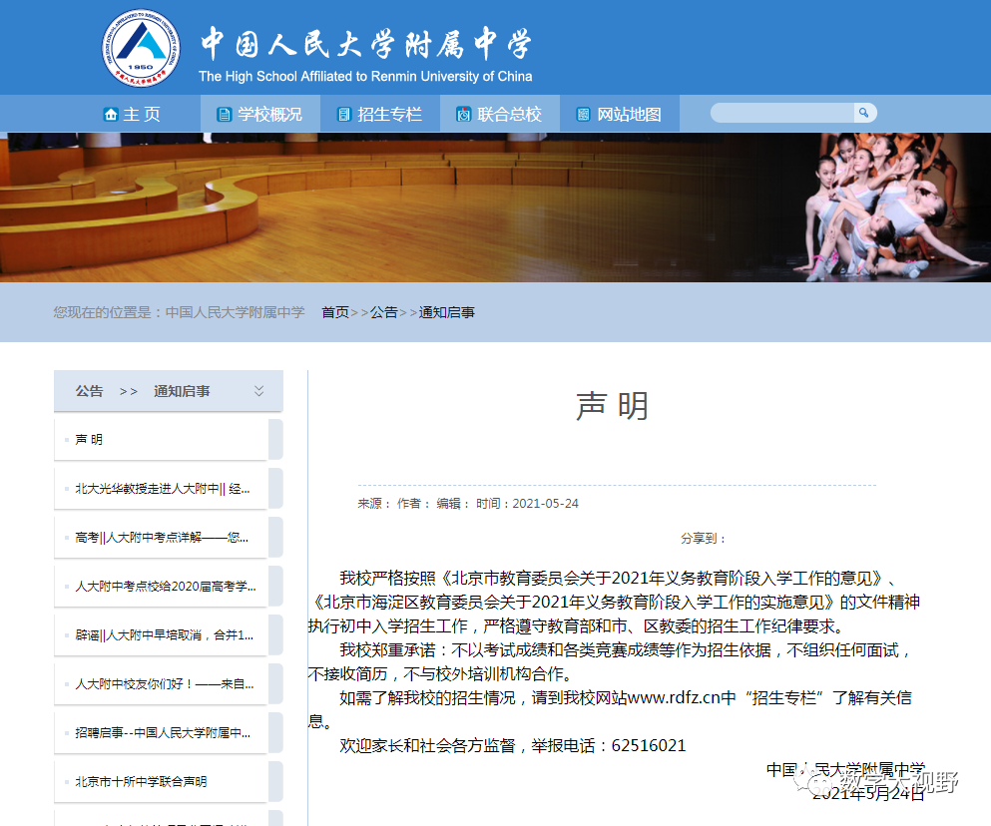Click the English school name subtitle

[x=365, y=77]
